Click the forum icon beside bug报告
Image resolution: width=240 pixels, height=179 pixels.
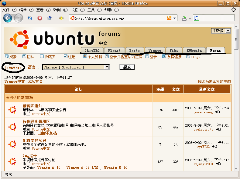click(12, 162)
